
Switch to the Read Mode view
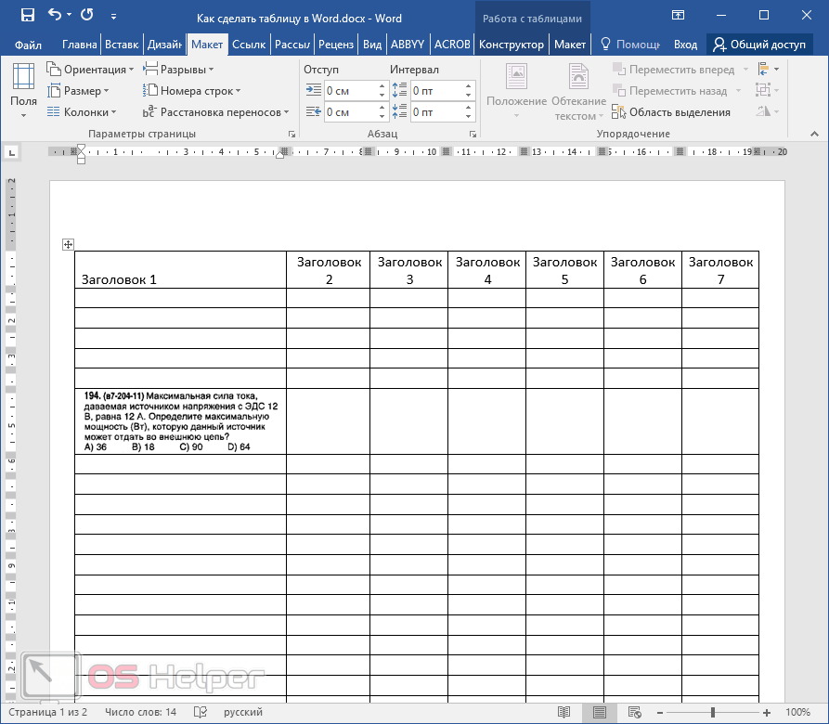[x=563, y=712]
